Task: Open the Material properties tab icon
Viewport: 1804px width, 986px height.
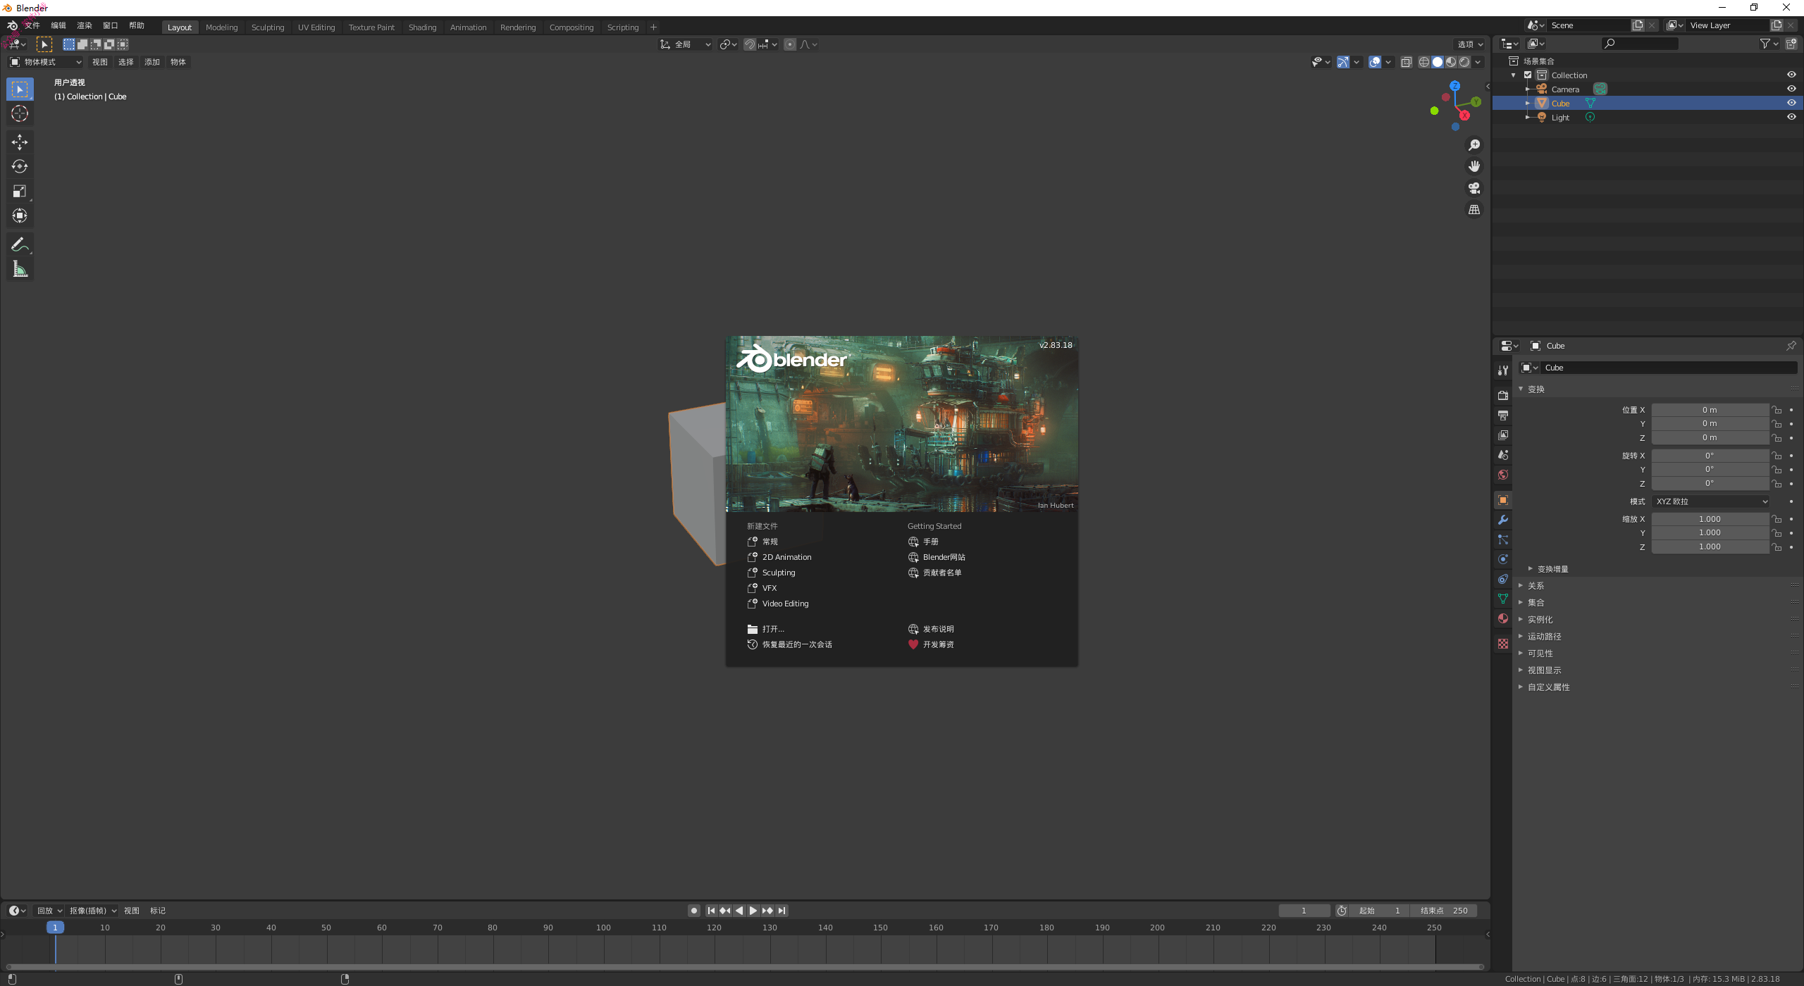Action: [x=1503, y=618]
